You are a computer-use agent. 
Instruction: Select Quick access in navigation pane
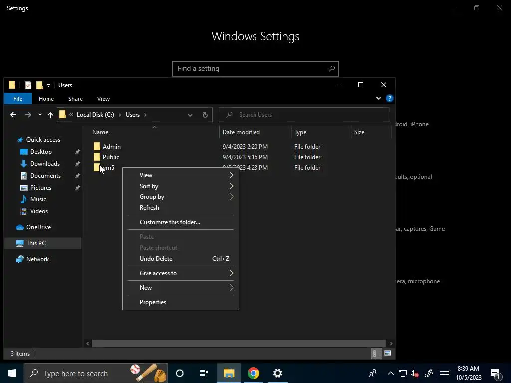[43, 140]
